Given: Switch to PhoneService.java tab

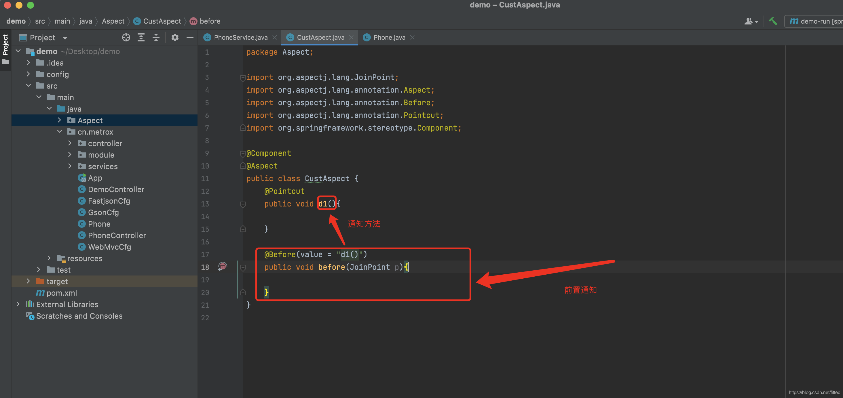Looking at the screenshot, I should point(240,38).
